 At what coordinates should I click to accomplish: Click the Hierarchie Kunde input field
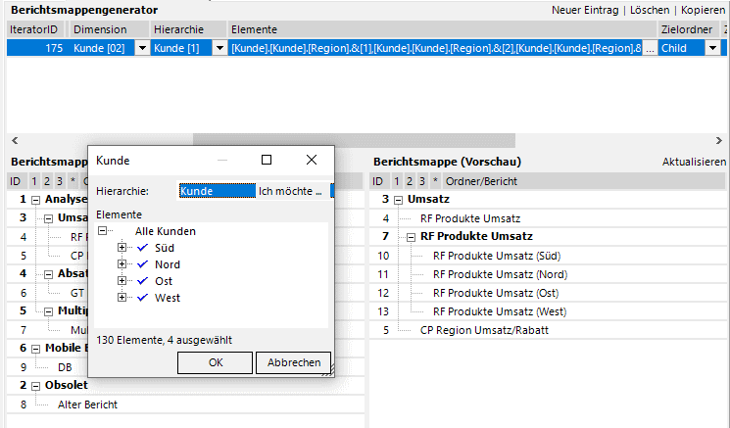216,191
